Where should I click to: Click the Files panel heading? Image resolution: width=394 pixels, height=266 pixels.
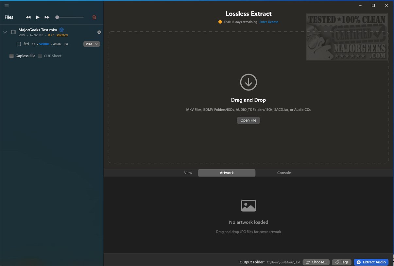coord(9,17)
